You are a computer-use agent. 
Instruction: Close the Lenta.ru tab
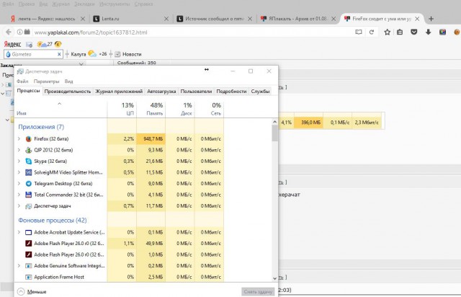point(166,19)
